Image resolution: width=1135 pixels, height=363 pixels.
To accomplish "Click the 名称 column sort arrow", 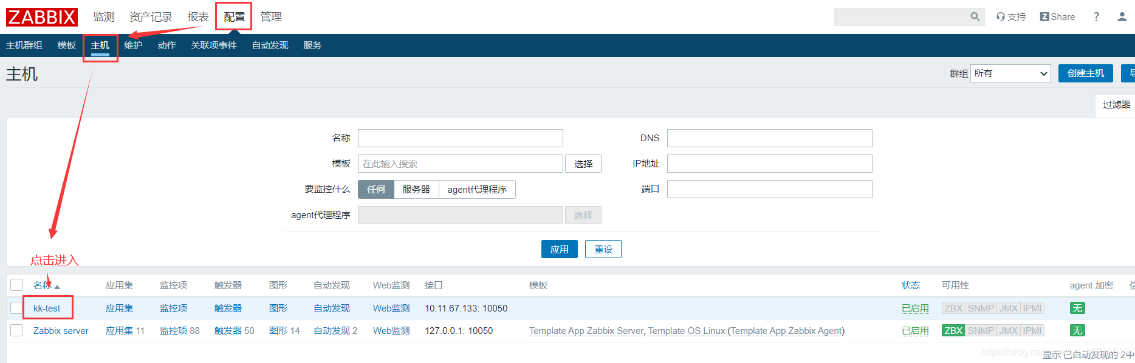I will coord(57,287).
